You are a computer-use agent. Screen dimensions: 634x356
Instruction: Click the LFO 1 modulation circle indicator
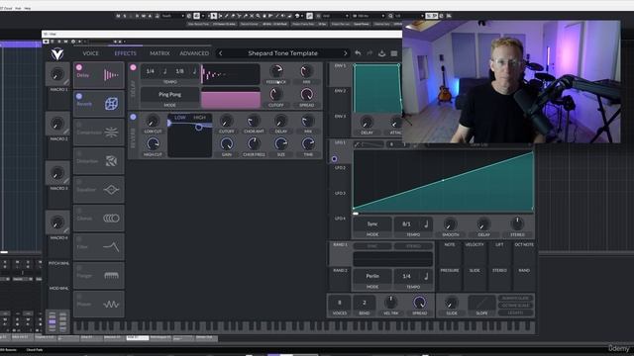(x=334, y=159)
